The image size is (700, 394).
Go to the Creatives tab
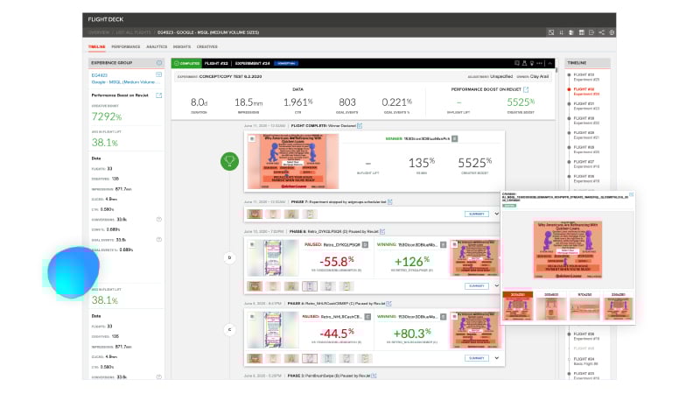[x=207, y=46]
